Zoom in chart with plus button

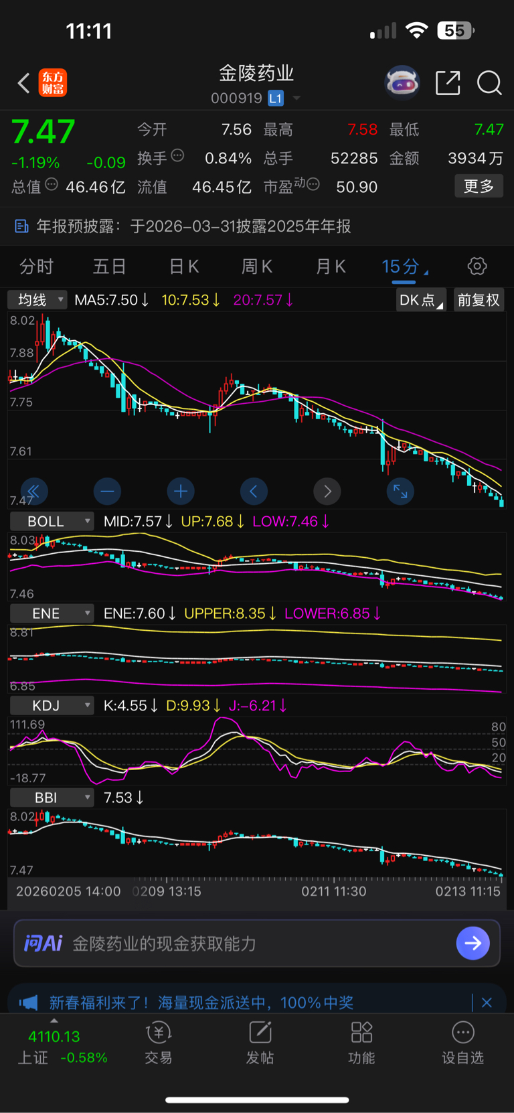[180, 492]
